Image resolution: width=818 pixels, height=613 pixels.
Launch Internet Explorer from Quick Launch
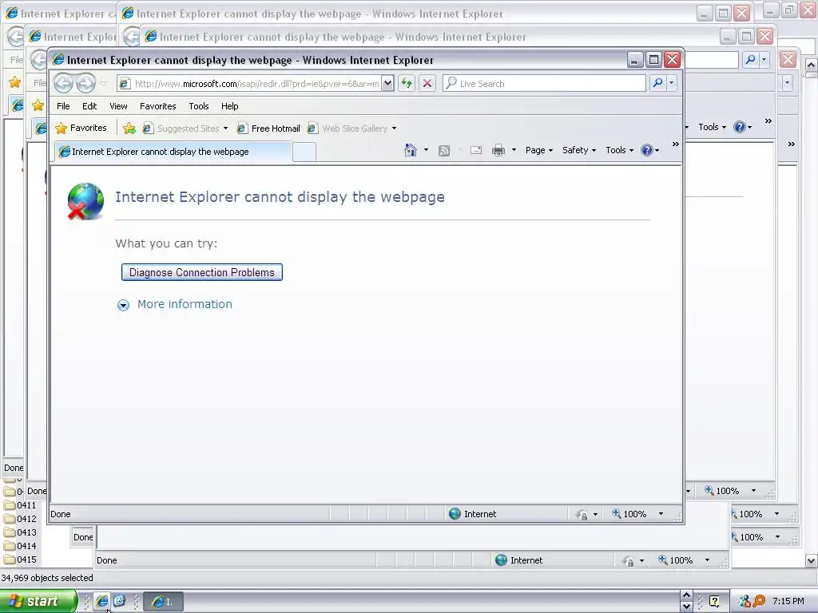[x=102, y=601]
